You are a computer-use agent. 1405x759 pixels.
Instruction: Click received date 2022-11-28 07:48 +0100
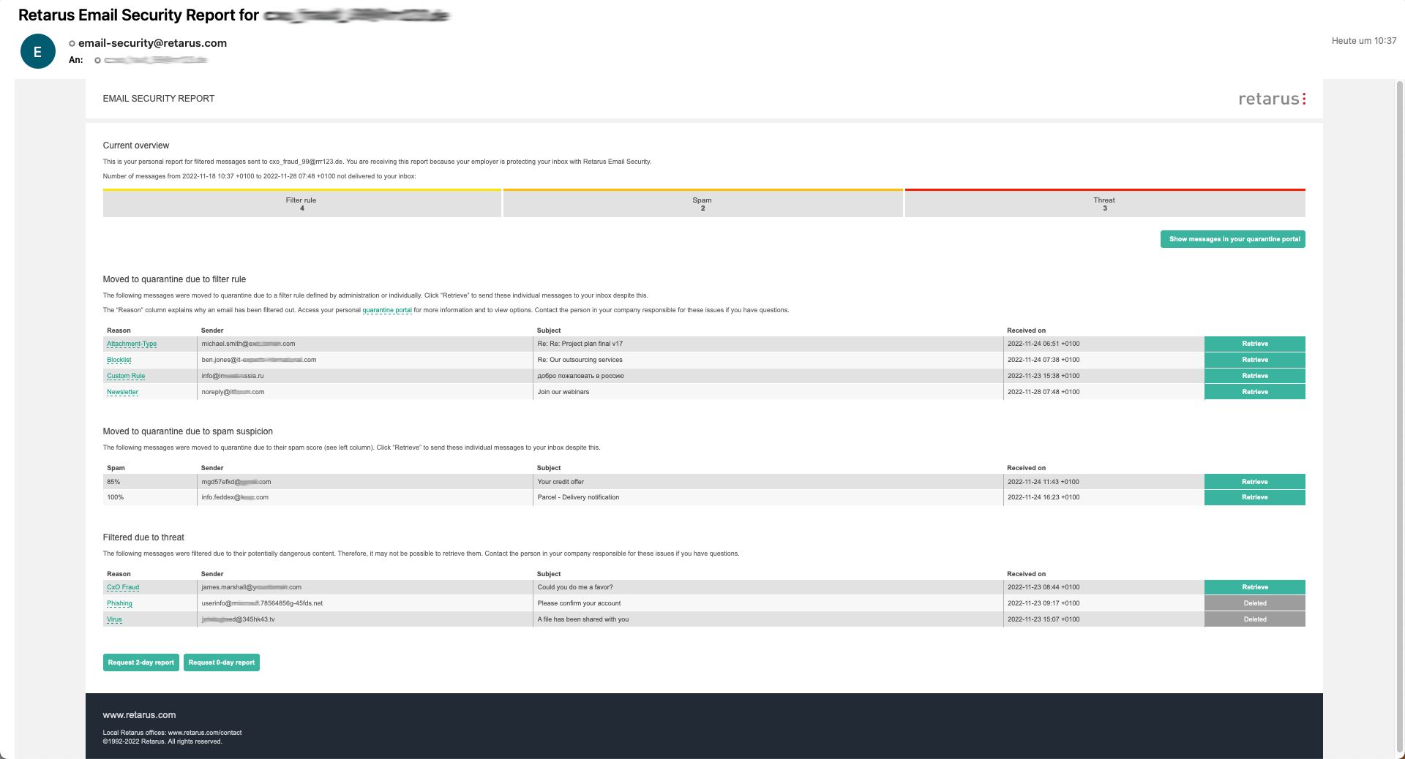pos(1044,392)
